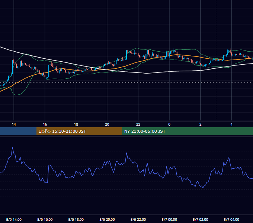Image resolution: width=253 pixels, height=223 pixels.
Task: Click the 14 hour label on price chart axis
Action: 14,125
